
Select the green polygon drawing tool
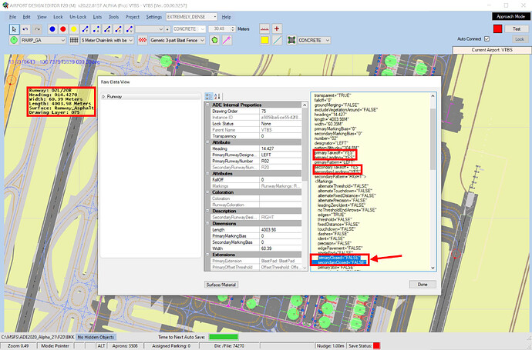click(214, 40)
